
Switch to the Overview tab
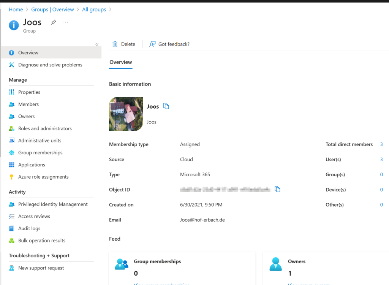coord(120,62)
